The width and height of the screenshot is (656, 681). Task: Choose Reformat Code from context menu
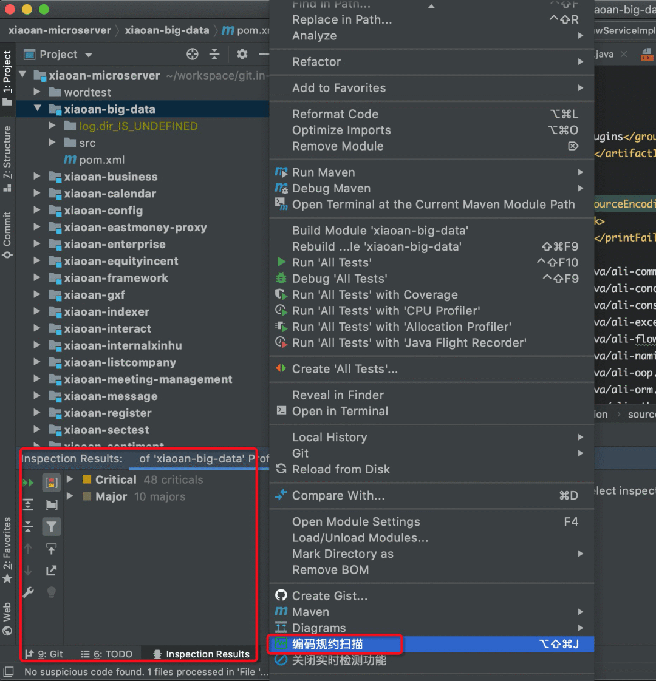[432, 114]
